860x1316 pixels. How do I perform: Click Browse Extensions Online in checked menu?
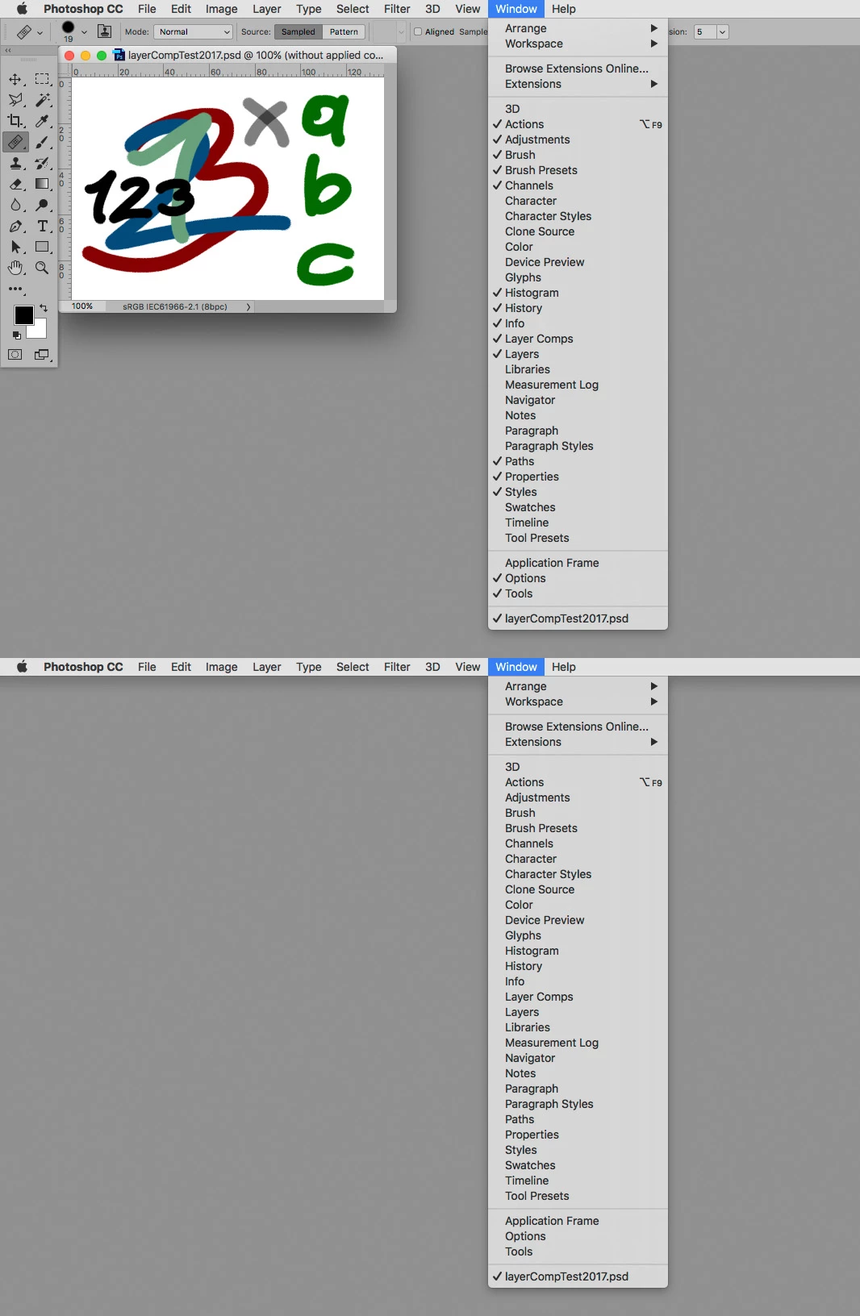(578, 69)
